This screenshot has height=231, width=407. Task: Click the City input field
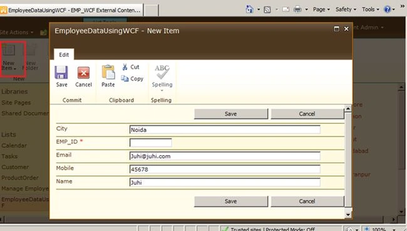225,130
